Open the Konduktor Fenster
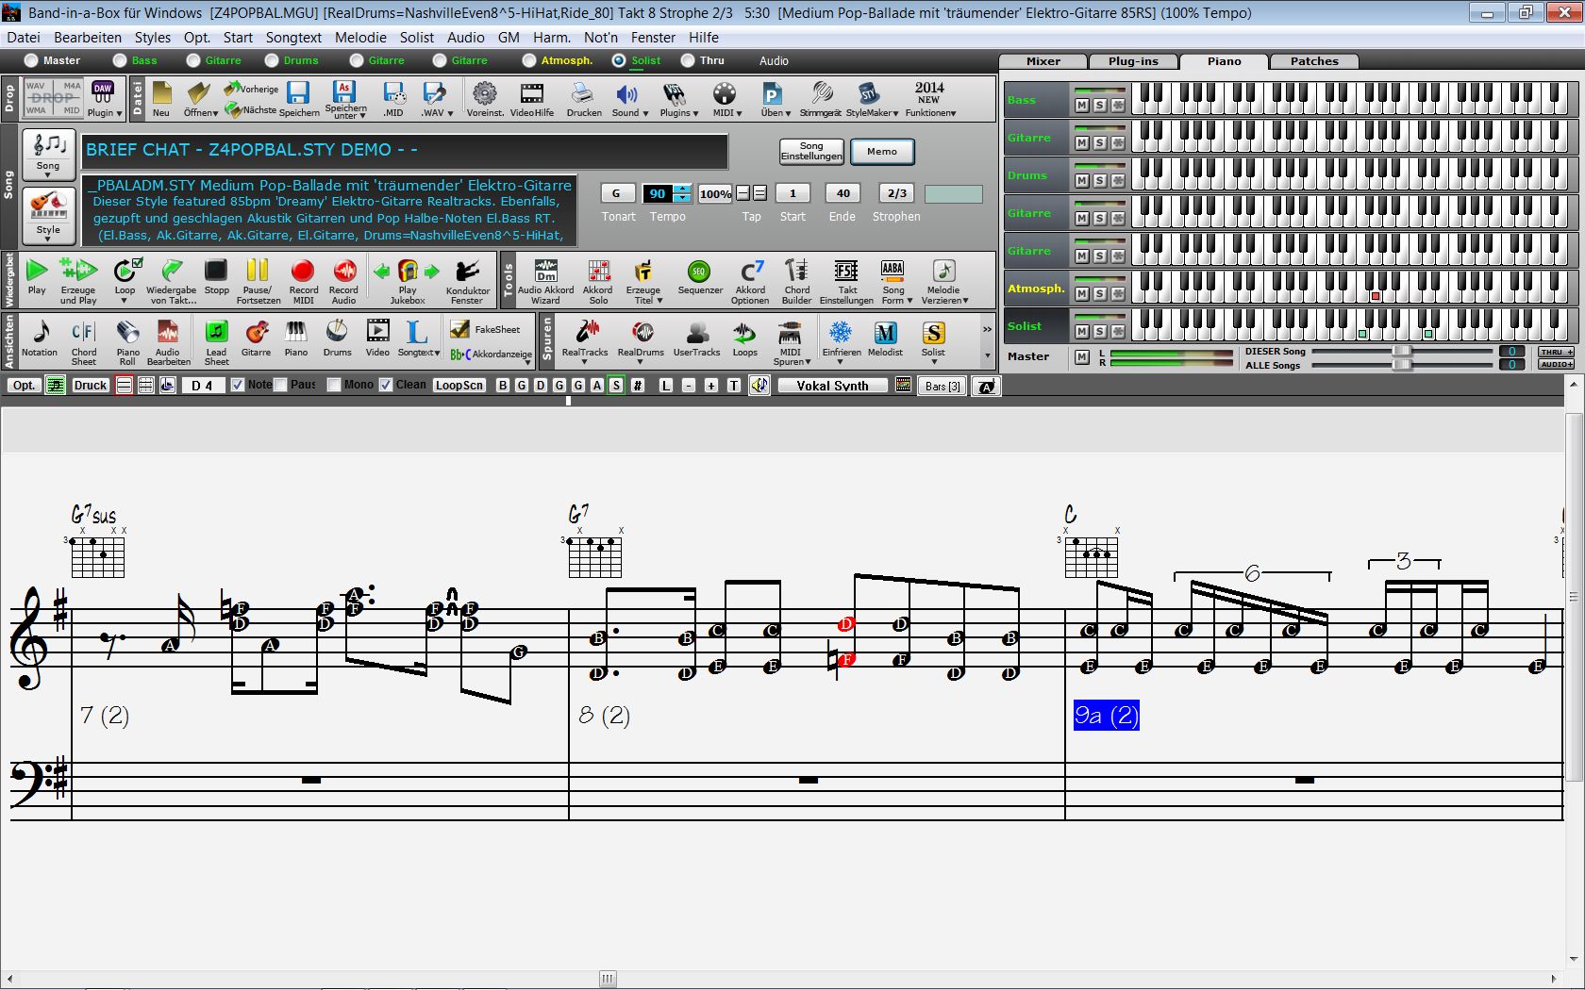 pos(467,280)
